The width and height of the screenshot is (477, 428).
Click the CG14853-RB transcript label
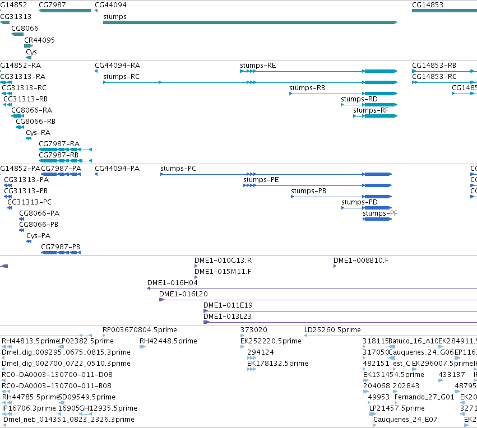pos(434,66)
